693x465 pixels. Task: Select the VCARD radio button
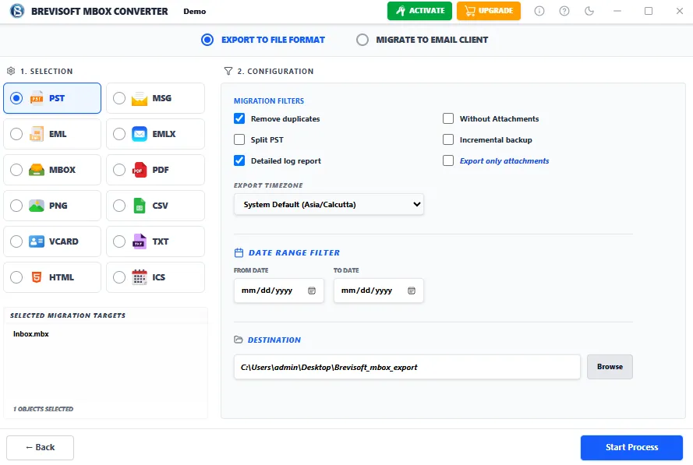pyautogui.click(x=16, y=241)
